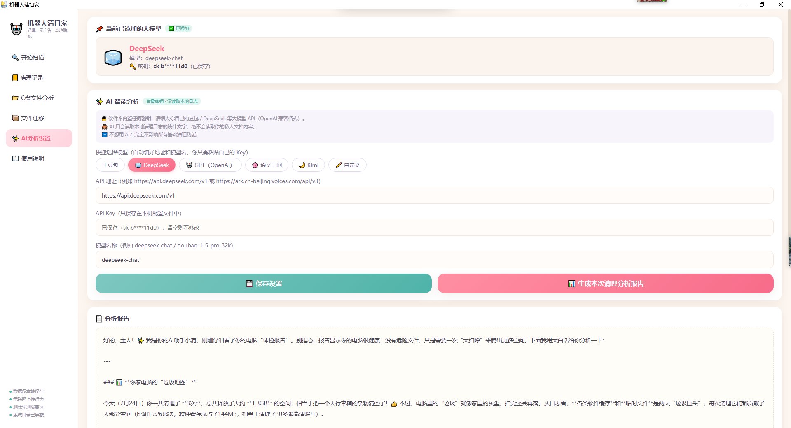Click the folder icon next to C盘文件分析
Viewport: 791px width, 428px height.
click(15, 98)
